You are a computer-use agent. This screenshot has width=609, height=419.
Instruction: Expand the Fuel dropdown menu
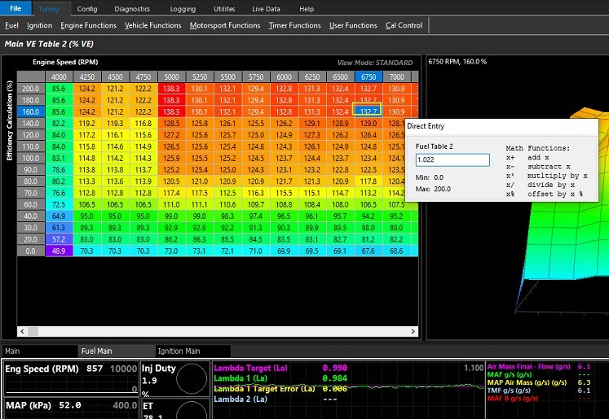12,25
